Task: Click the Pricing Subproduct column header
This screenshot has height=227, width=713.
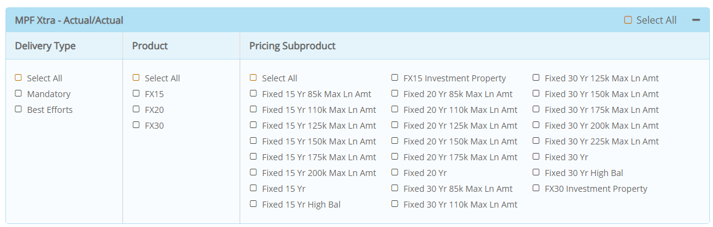Action: (292, 46)
